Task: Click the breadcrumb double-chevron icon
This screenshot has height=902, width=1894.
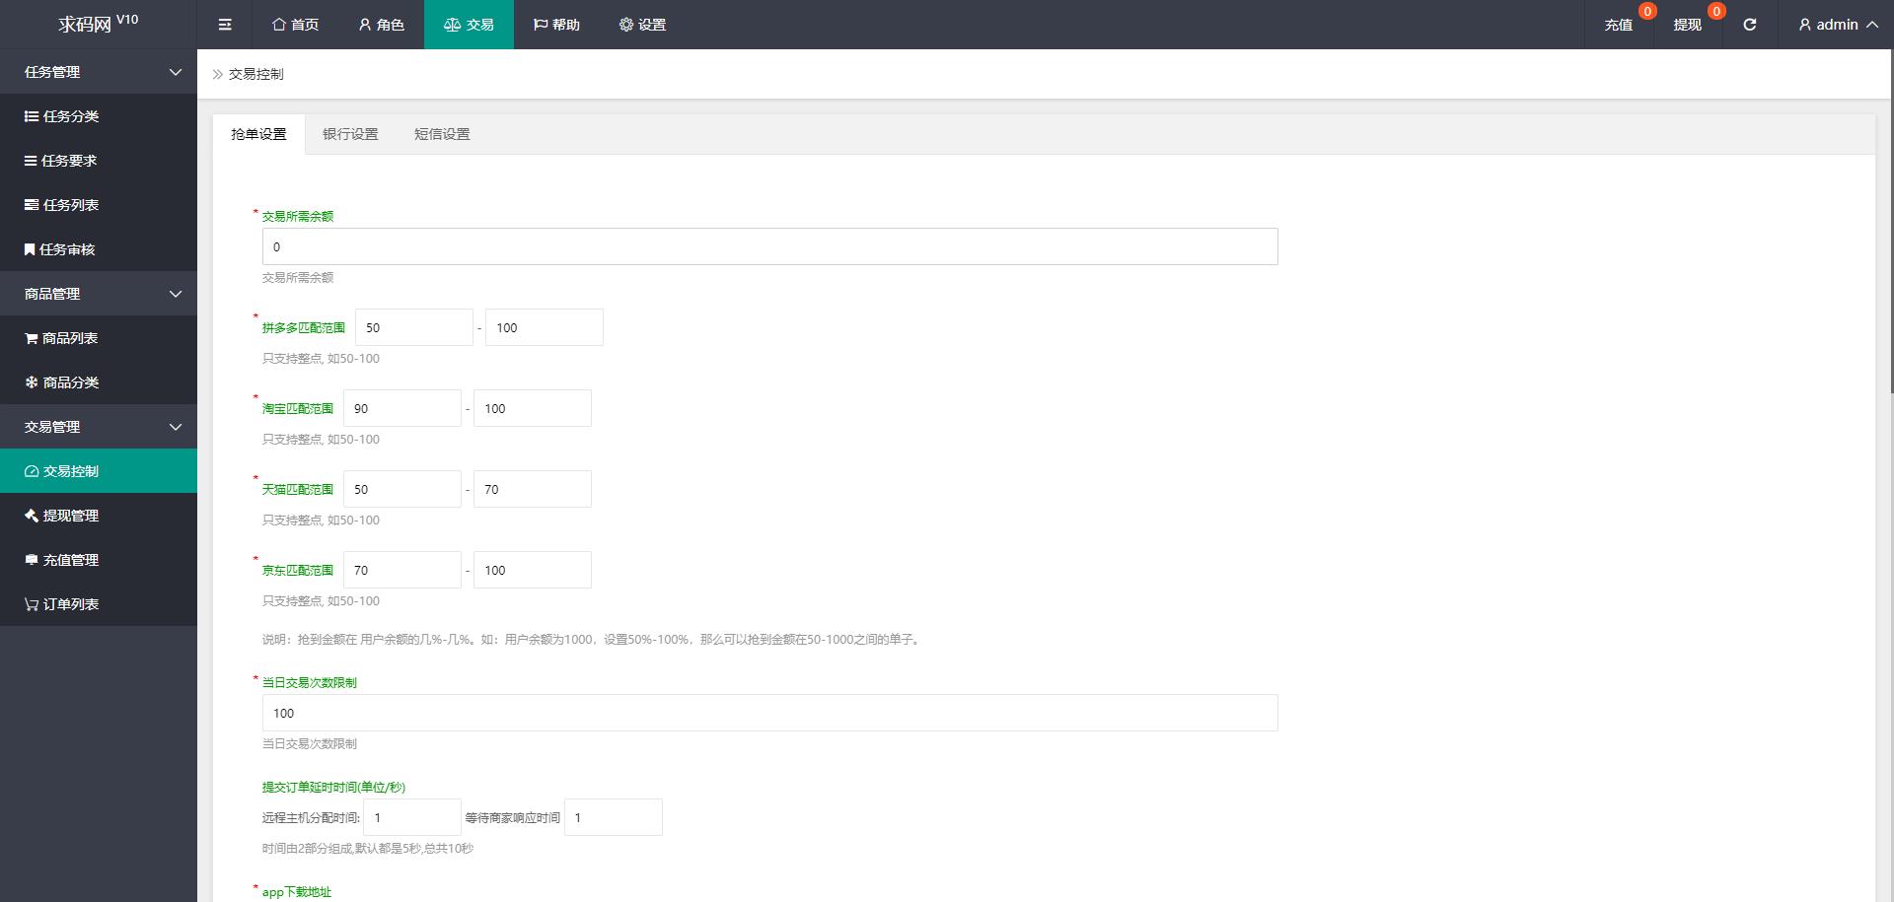Action: pyautogui.click(x=218, y=74)
